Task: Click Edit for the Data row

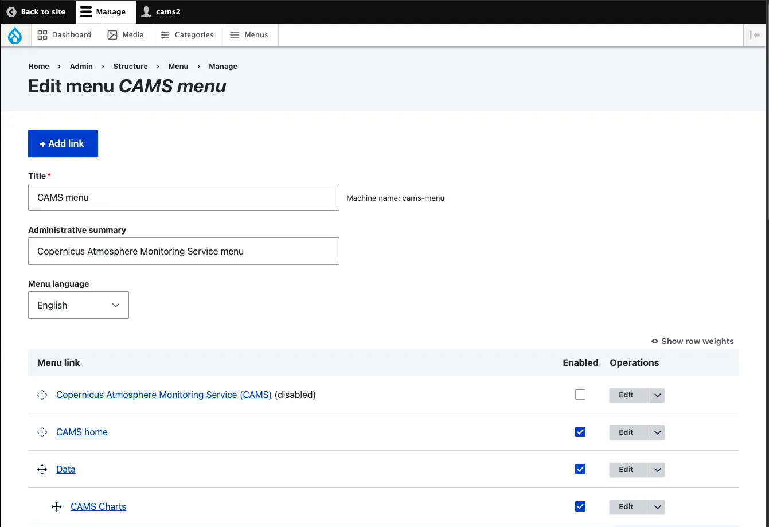Action: pyautogui.click(x=630, y=470)
